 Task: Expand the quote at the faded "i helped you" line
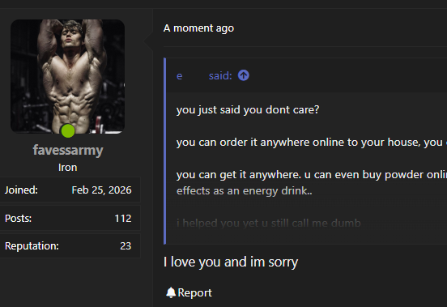point(269,223)
